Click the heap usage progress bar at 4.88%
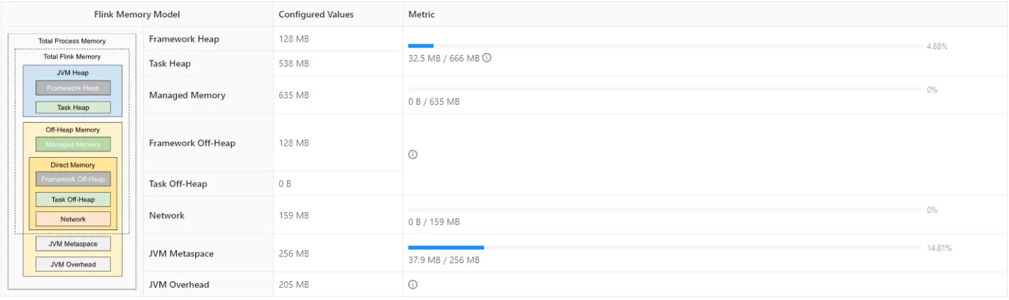This screenshot has height=300, width=1009. tap(664, 46)
